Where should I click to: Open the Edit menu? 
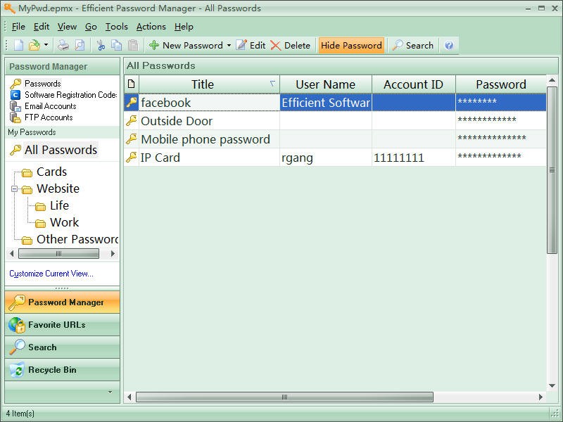click(42, 27)
